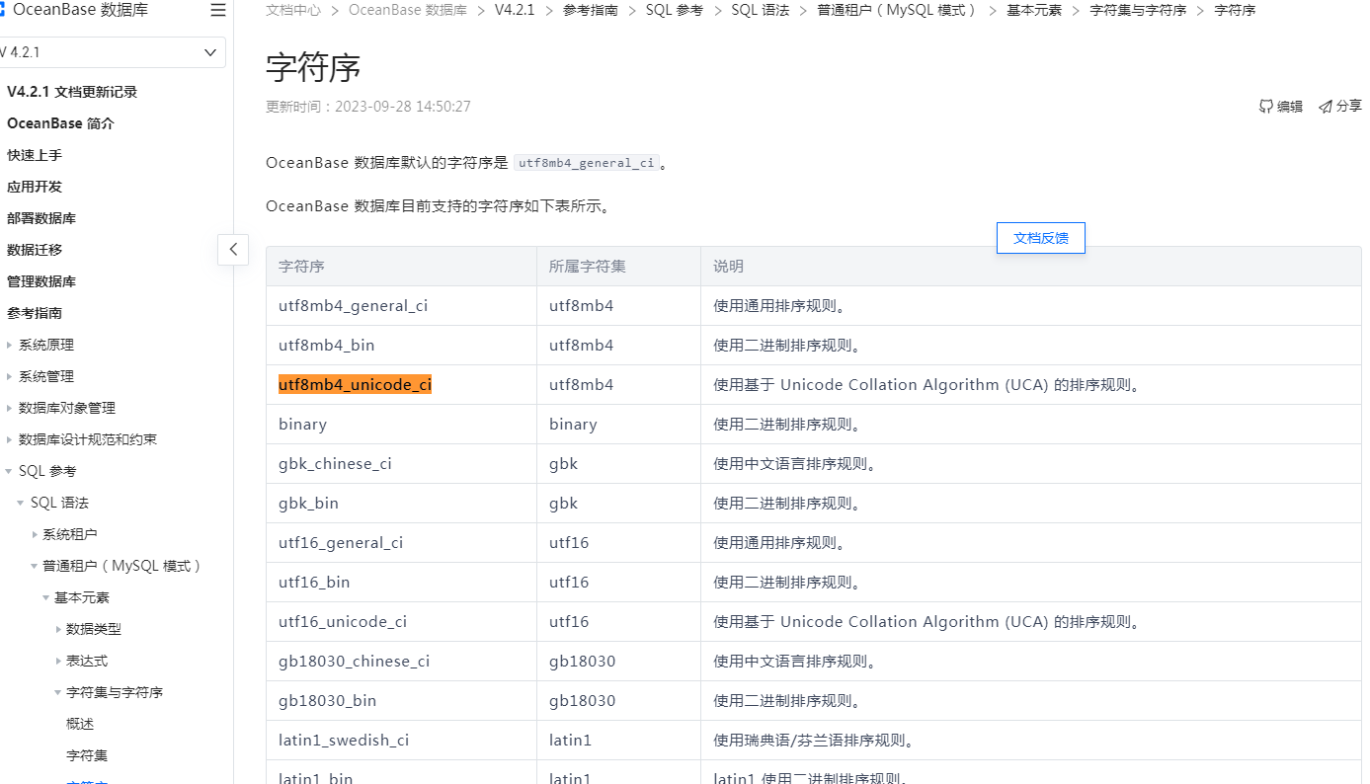Click the 分享 share icon
This screenshot has height=784, width=1370.
(1326, 107)
